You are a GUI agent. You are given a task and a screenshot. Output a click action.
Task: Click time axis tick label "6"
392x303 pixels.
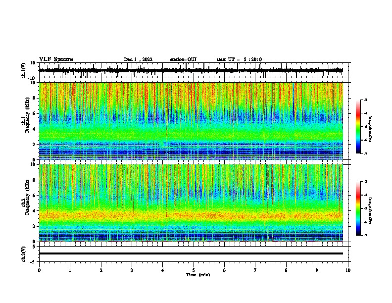[225, 270]
